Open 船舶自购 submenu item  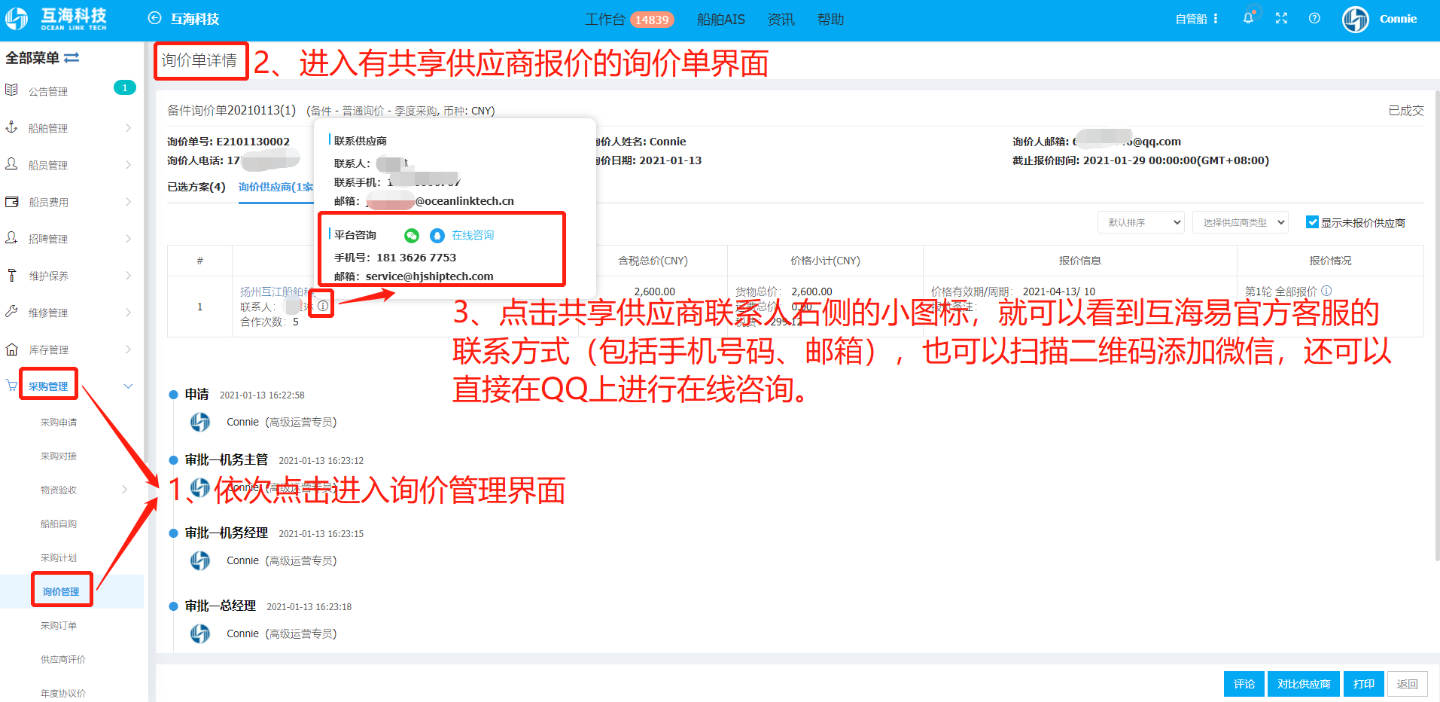point(59,524)
